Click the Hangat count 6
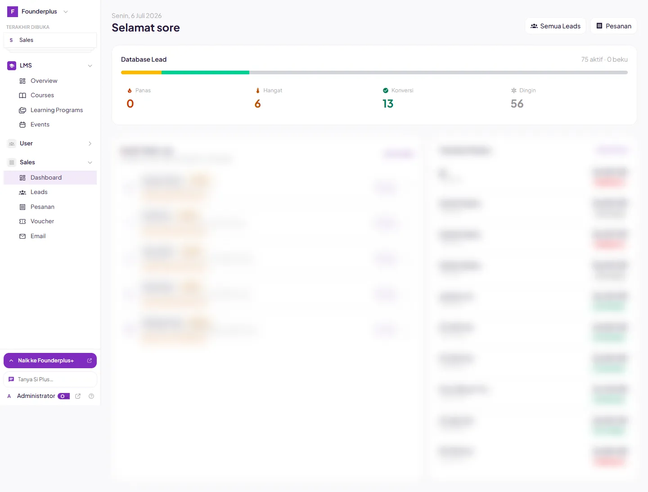The image size is (648, 492). click(x=258, y=104)
